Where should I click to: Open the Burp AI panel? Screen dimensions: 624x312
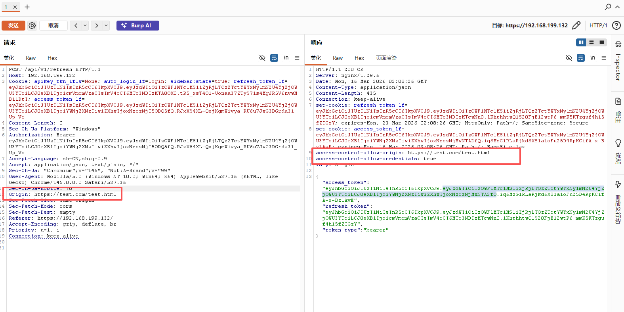tap(137, 25)
